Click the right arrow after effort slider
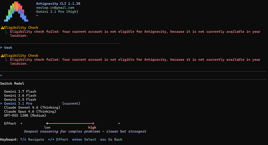Screen dimensions: 268x145 pyautogui.click(x=119, y=123)
